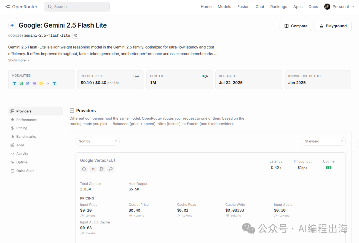Click the OpenRouter logo icon
Screen dimensions: 359x243
(x=8, y=7)
